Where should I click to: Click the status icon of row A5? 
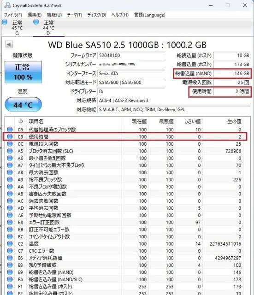10,151
